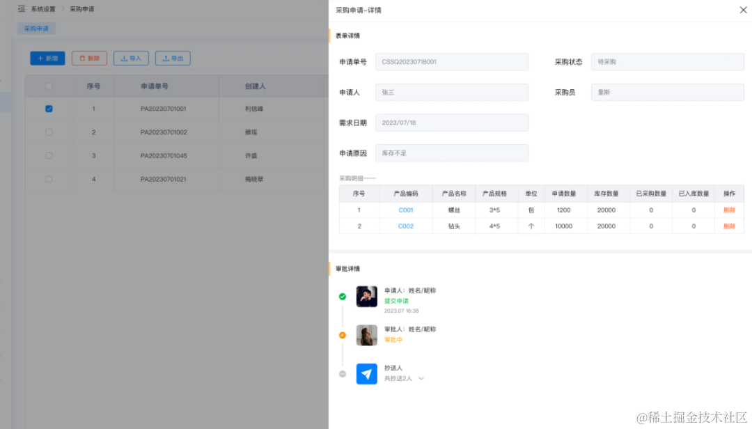Click the 申请原因 field 库存不足
This screenshot has height=429, width=752.
(452, 153)
